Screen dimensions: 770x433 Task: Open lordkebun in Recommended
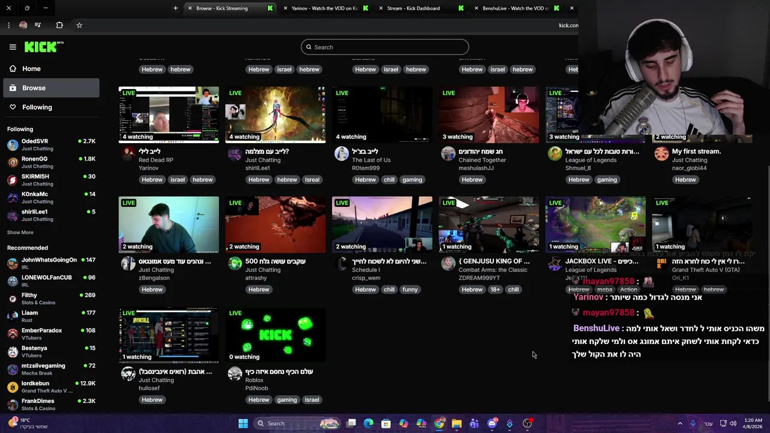tap(52, 387)
